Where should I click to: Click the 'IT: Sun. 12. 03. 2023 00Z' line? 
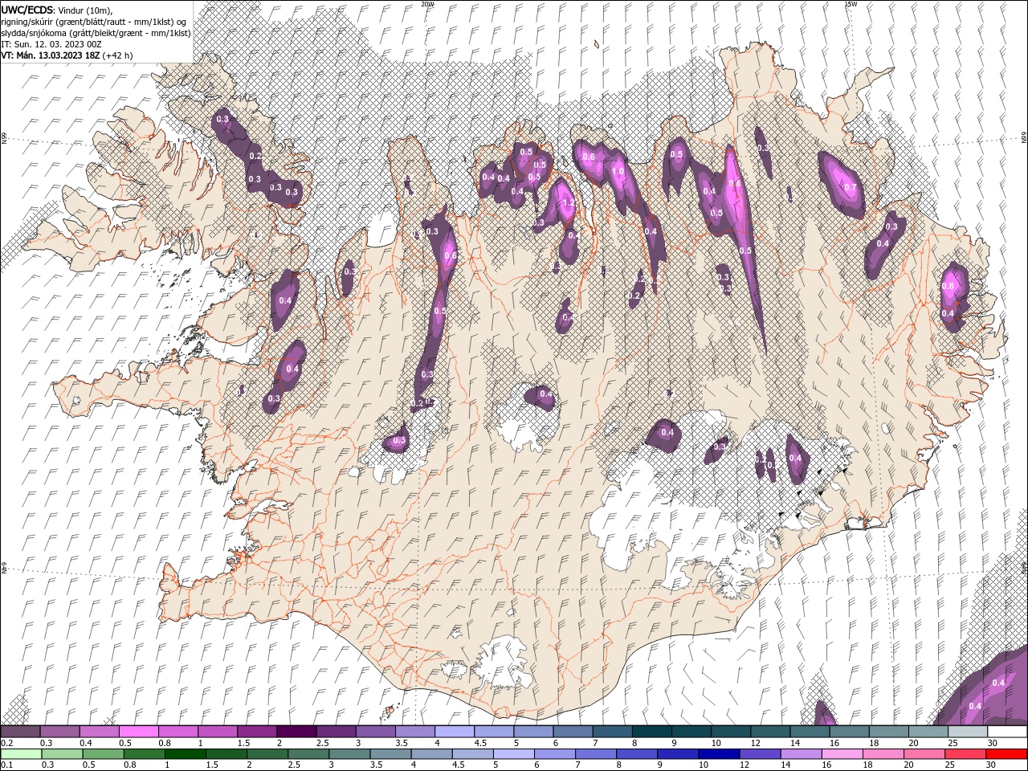click(50, 44)
